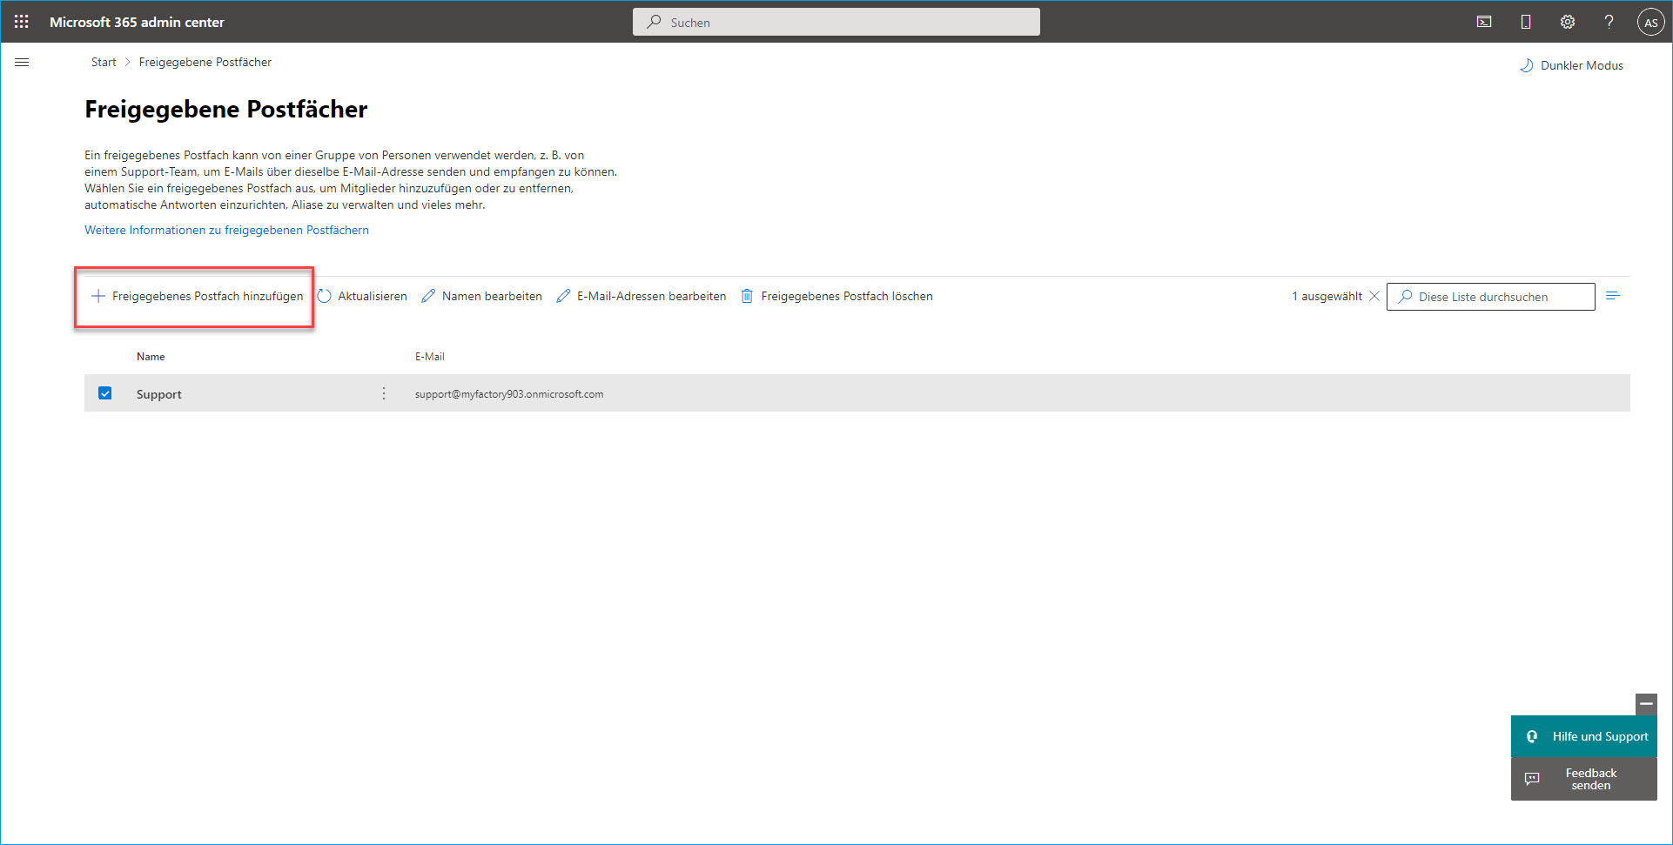Click Aktualisieren to refresh list

[x=362, y=296]
